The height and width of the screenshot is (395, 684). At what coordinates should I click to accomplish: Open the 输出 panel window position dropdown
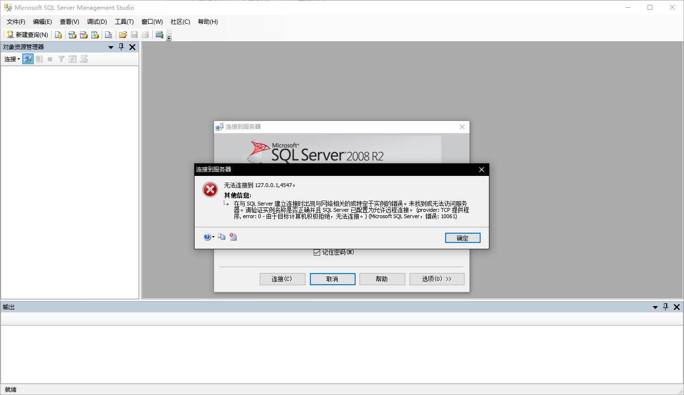point(655,307)
